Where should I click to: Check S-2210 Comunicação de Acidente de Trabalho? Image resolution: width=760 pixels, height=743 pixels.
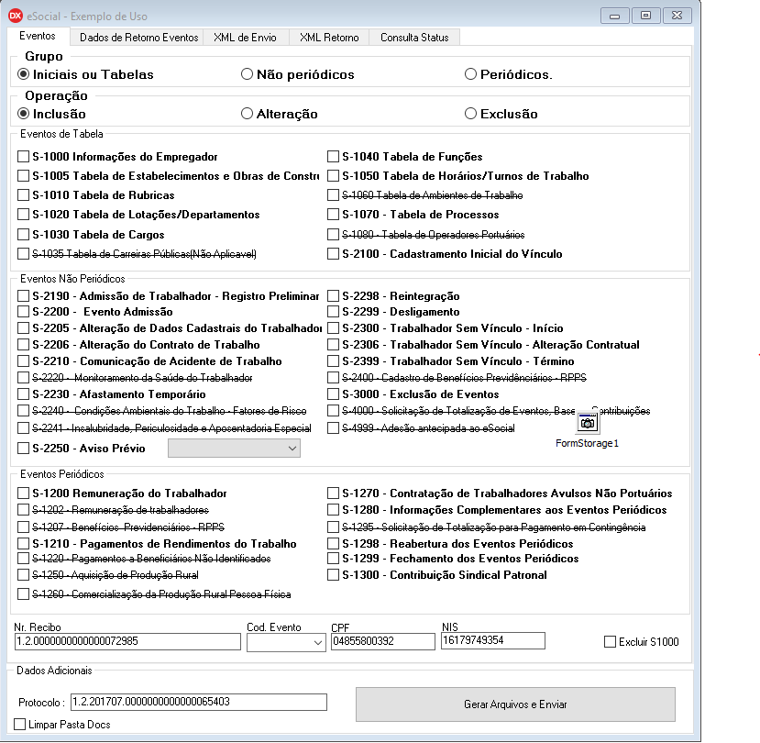point(23,360)
